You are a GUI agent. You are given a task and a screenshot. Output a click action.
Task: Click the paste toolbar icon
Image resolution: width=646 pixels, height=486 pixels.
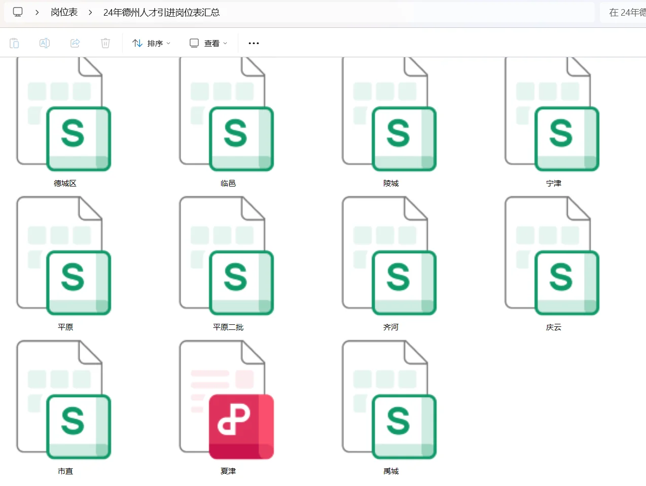pos(14,43)
